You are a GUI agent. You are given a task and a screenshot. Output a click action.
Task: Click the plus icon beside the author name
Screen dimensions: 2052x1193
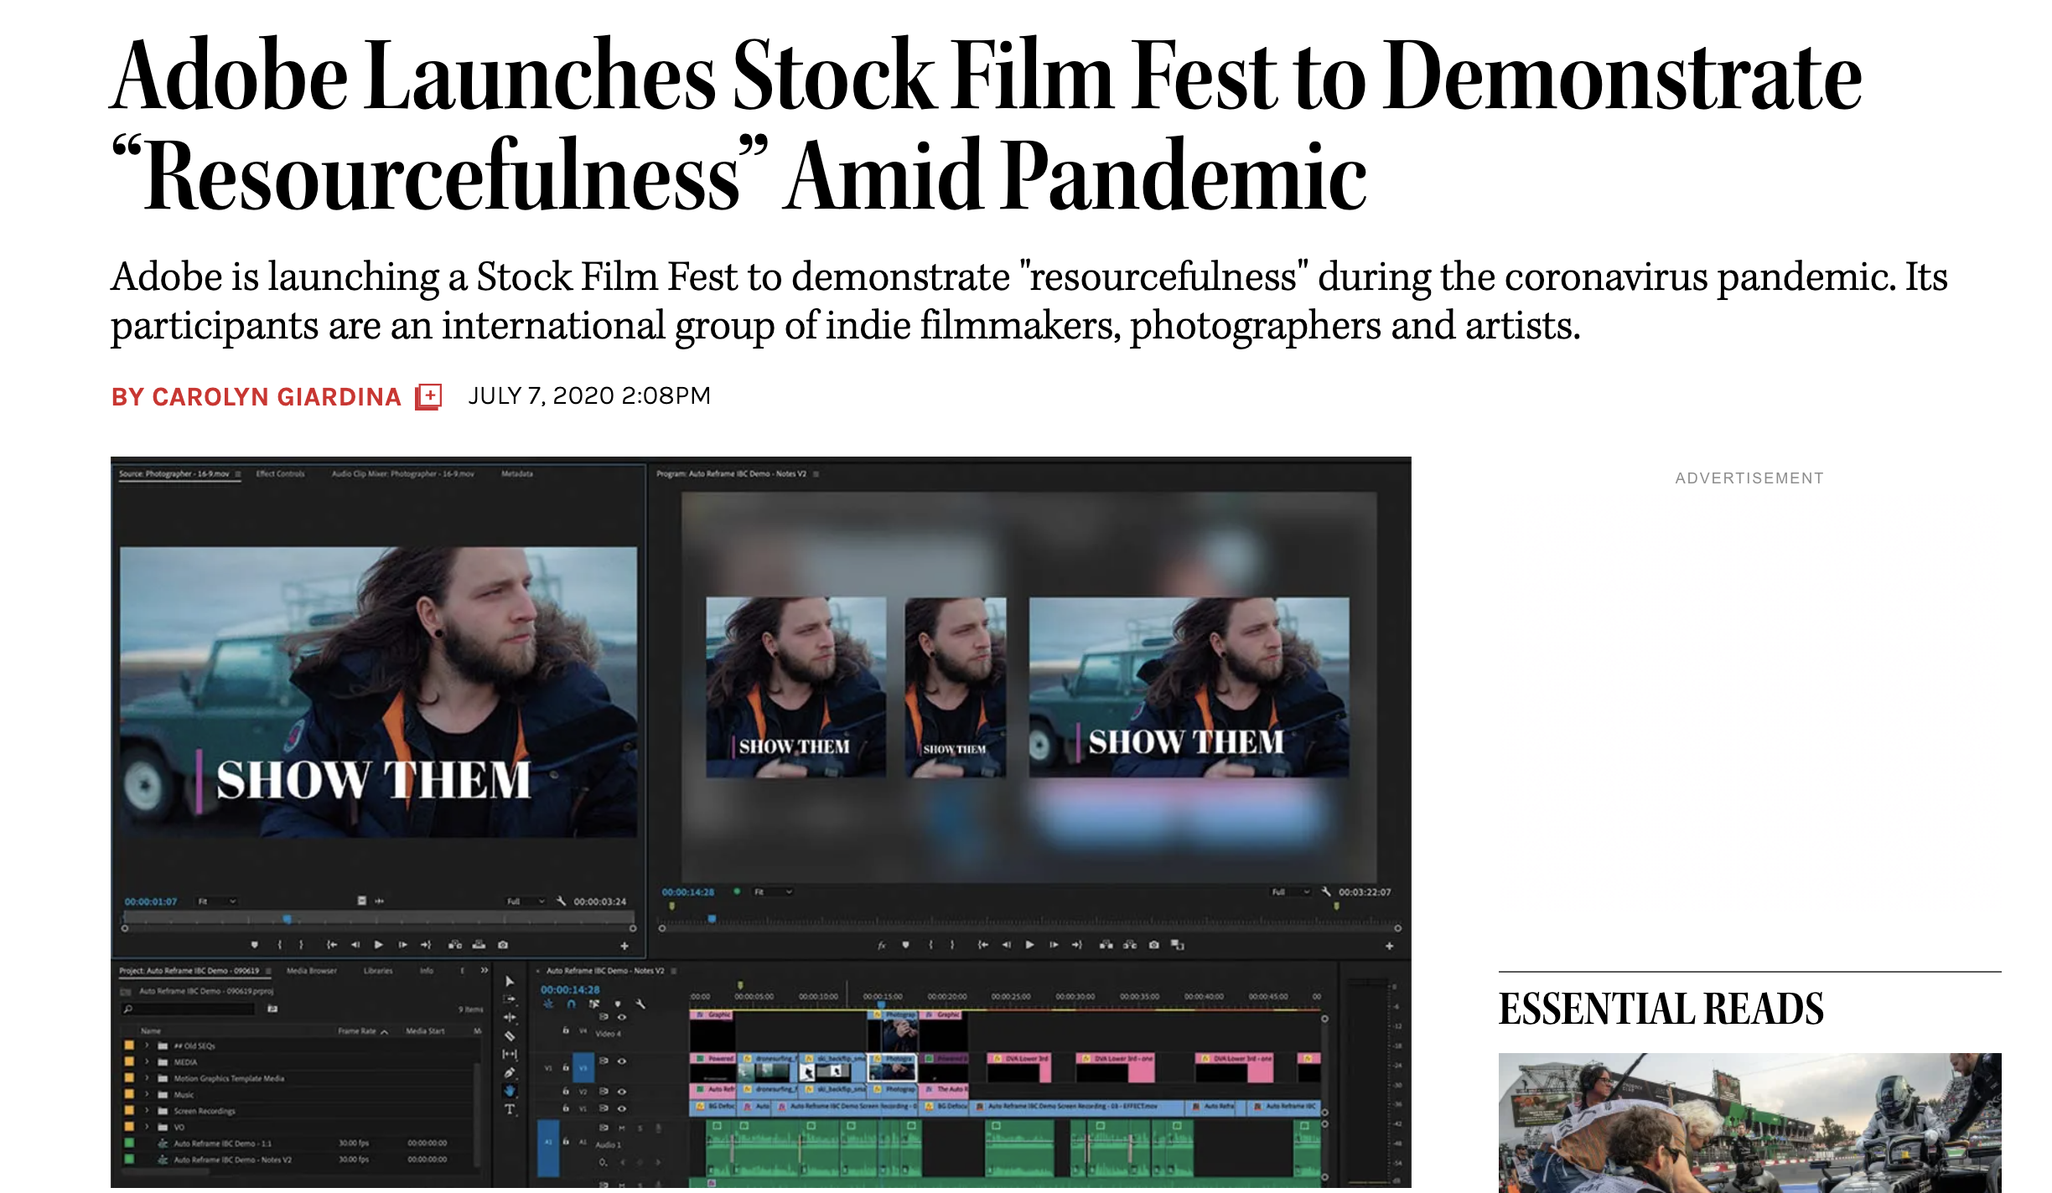point(428,396)
